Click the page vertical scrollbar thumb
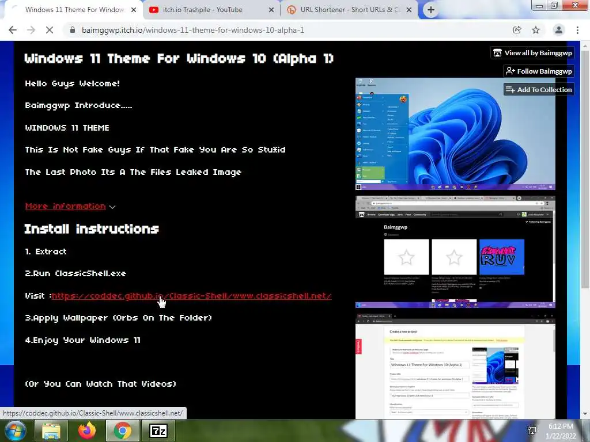Viewport: 590px width, 442px height. (x=585, y=169)
